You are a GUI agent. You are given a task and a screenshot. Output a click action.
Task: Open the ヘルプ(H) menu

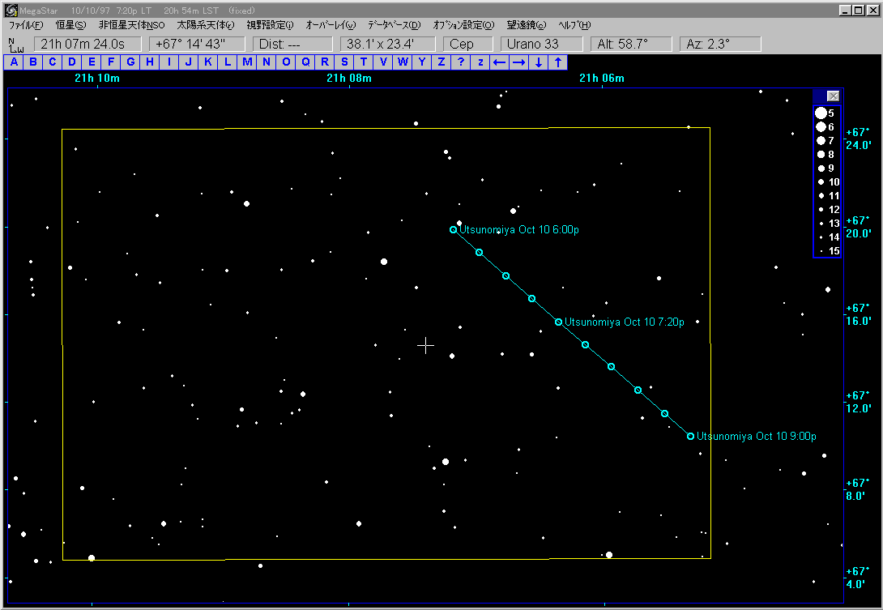574,25
